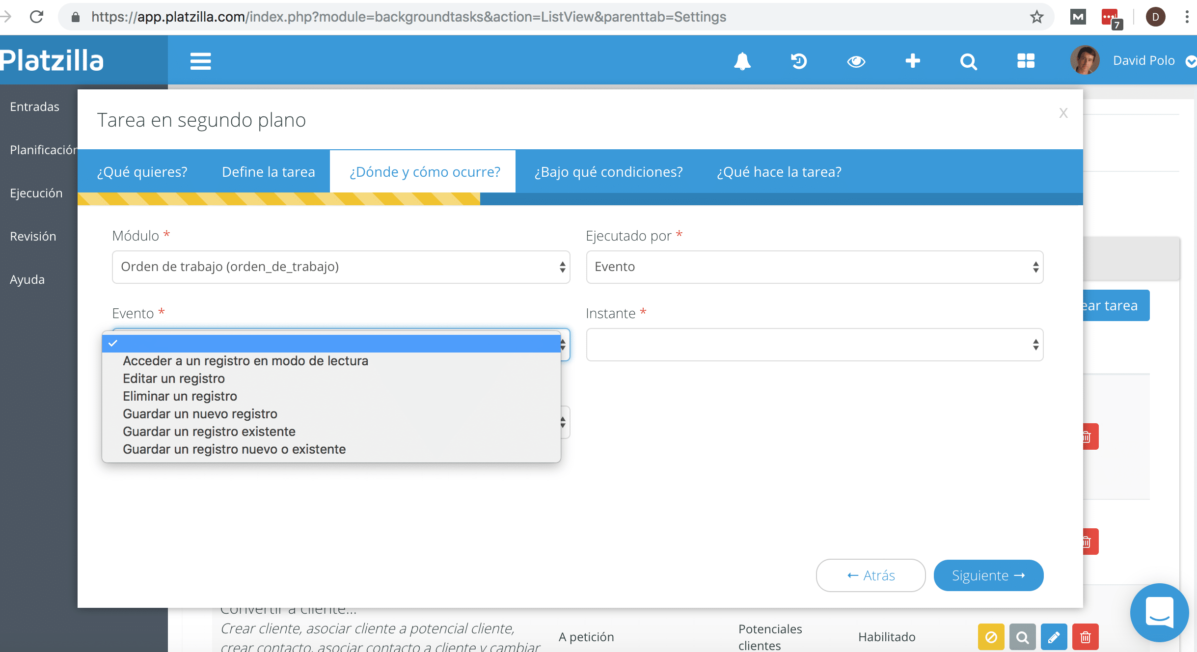
Task: Click the eye icon in header
Action: [856, 61]
